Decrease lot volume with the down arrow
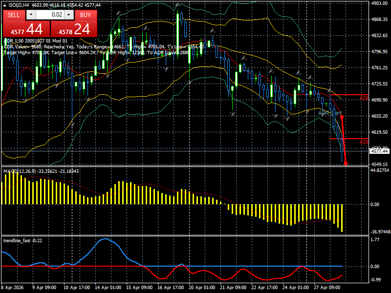This screenshot has width=391, height=293. 31,15
